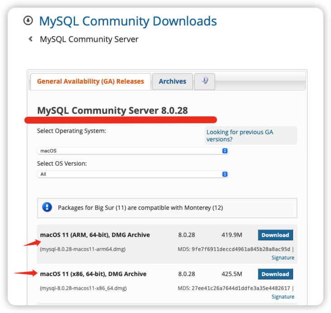331x313 pixels.
Task: Click the Select Operating System label
Action: pos(71,131)
